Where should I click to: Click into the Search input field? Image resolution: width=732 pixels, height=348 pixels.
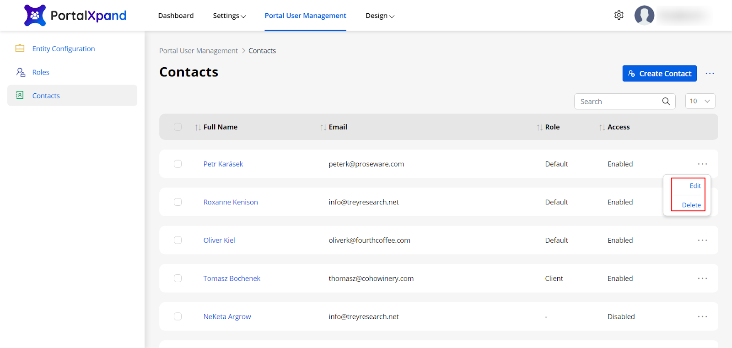point(618,102)
